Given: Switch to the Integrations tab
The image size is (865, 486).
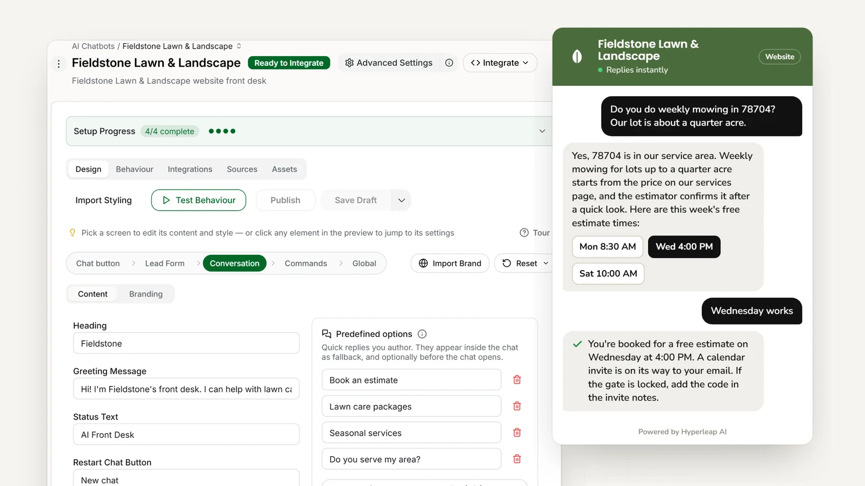Looking at the screenshot, I should click(x=190, y=169).
